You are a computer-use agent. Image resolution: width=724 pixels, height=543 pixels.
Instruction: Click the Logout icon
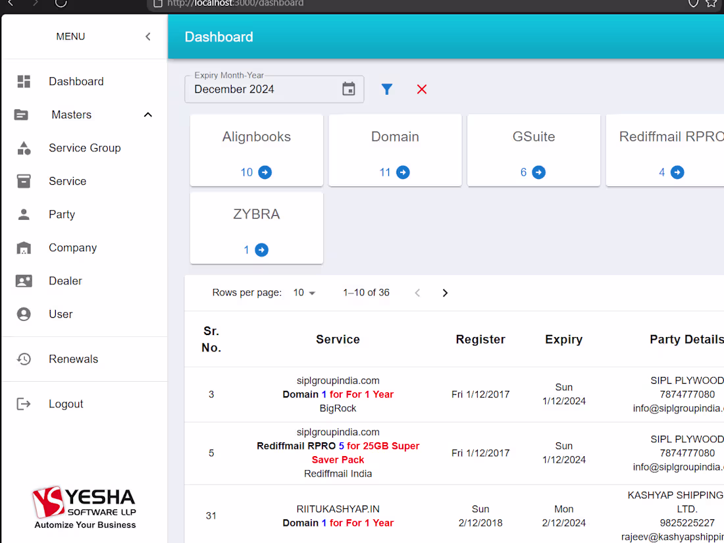pos(24,403)
